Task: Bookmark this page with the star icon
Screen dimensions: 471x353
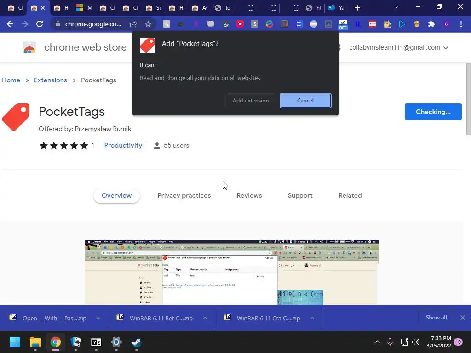Action: pyautogui.click(x=148, y=24)
